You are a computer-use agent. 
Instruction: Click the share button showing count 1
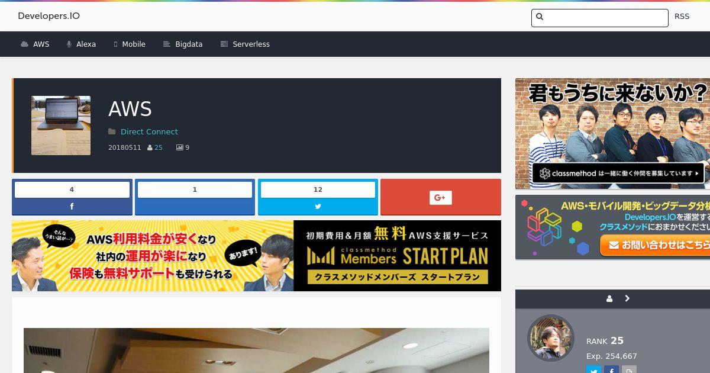click(x=195, y=197)
